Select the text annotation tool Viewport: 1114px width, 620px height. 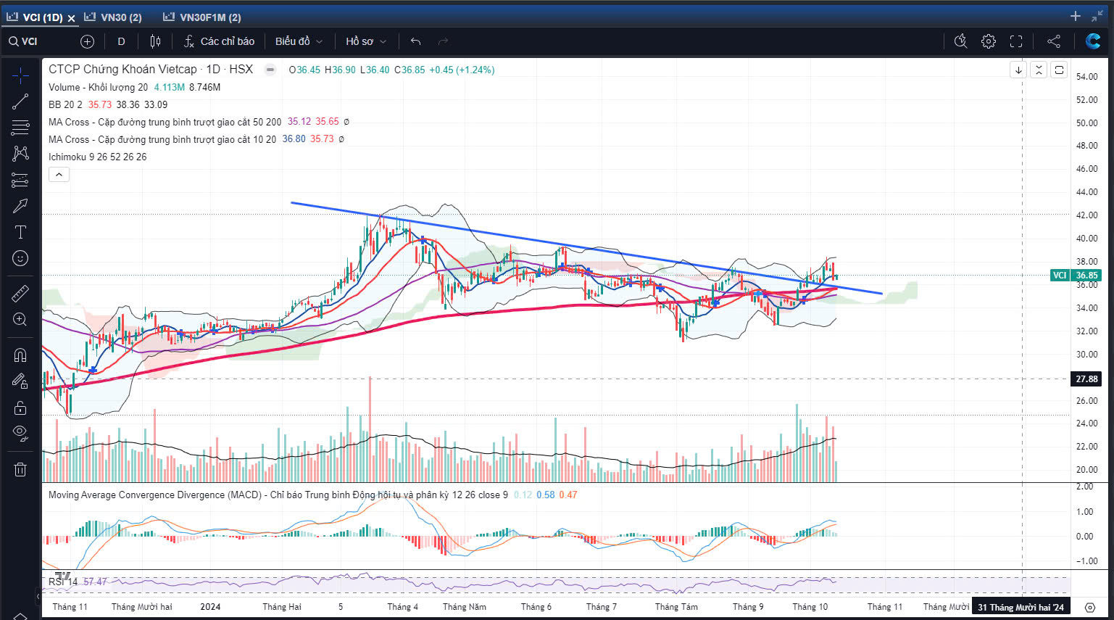[20, 232]
